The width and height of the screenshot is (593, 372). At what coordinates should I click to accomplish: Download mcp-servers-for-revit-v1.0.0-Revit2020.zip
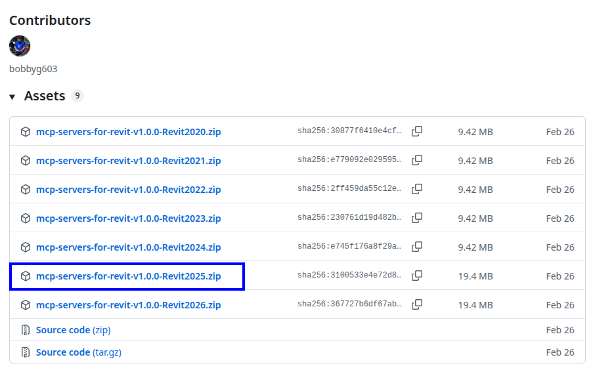click(x=128, y=132)
